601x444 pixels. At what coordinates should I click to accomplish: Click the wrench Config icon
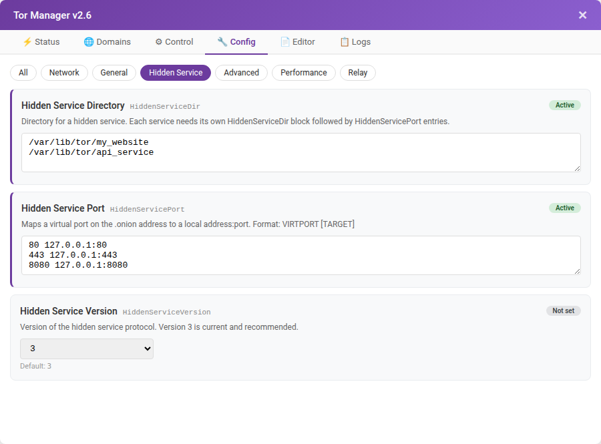(222, 42)
